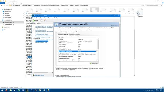Select Документы in Explorer sidebar
This screenshot has width=164, height=92.
[7, 15]
